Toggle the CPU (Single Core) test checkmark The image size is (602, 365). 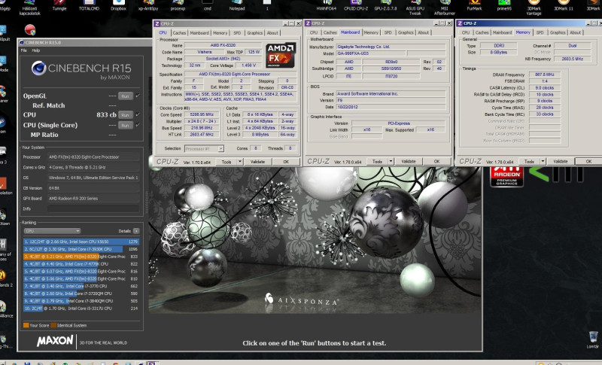(x=138, y=125)
